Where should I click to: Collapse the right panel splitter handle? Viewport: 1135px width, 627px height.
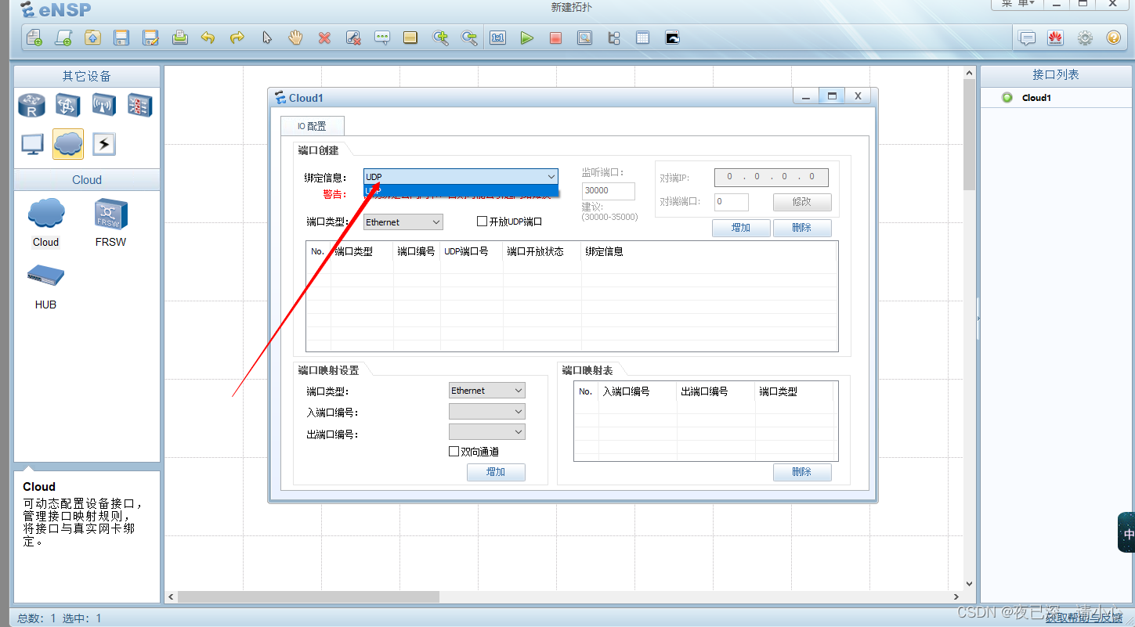[978, 319]
